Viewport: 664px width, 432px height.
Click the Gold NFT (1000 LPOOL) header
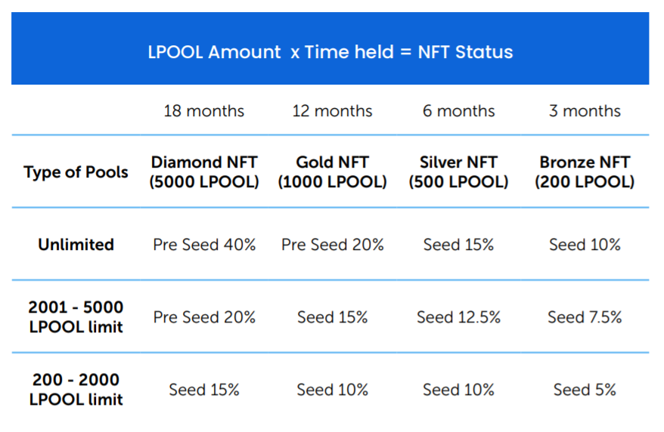(332, 172)
